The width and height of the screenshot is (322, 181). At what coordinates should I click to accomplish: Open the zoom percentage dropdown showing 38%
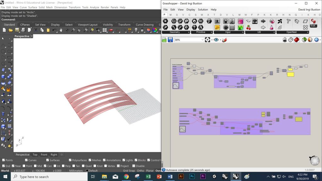pyautogui.click(x=202, y=40)
